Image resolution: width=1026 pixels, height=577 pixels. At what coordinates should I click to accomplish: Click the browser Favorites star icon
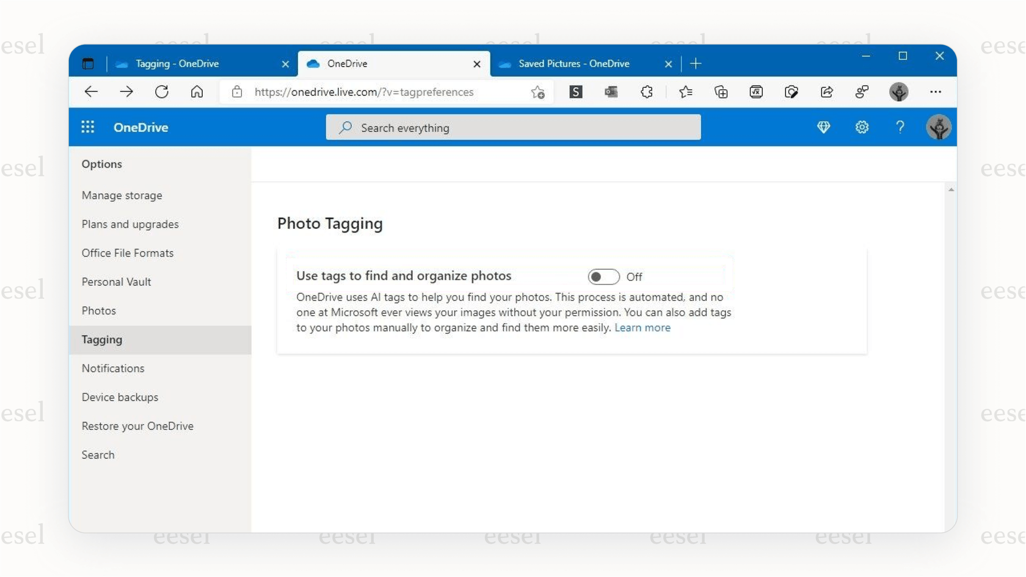click(686, 92)
